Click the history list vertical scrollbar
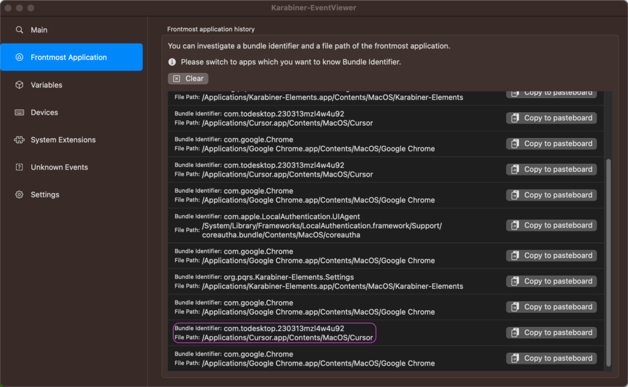628x387 pixels. coord(608,262)
